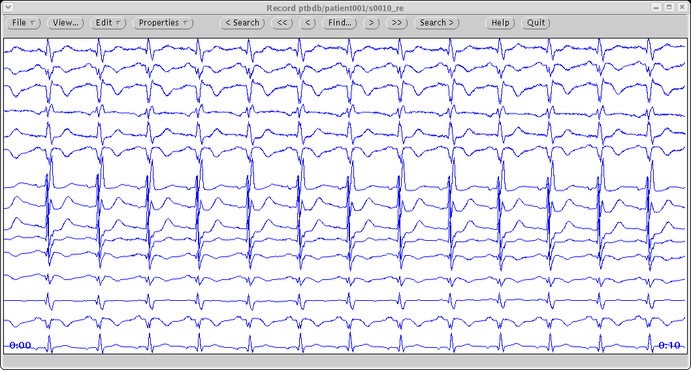The width and height of the screenshot is (691, 370).
Task: Click the View... button
Action: pos(65,23)
